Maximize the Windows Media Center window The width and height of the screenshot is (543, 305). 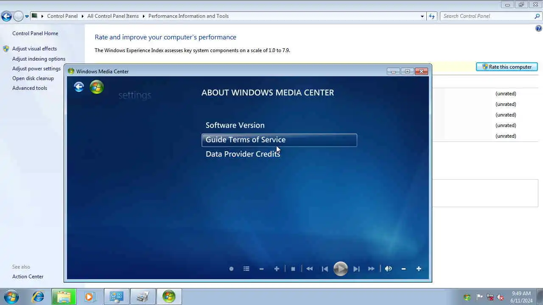(x=407, y=71)
